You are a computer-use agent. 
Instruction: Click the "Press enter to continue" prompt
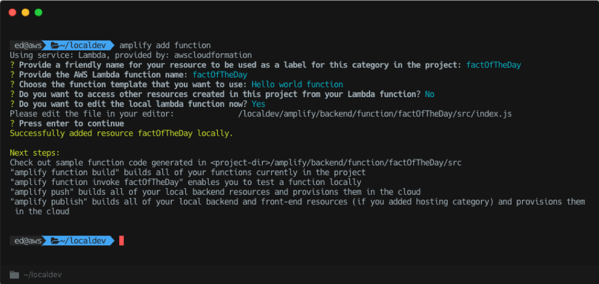[71, 124]
